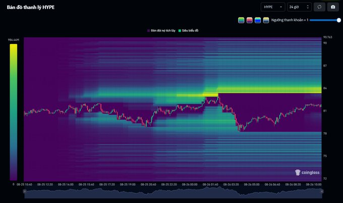Viewport: 343px width, 203px height.
Task: Click the 08-25 20:40 time axis label
Action: [148, 184]
